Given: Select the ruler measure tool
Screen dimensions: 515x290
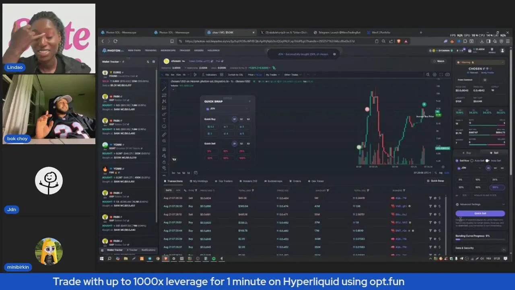Looking at the screenshot, I should (x=164, y=135).
